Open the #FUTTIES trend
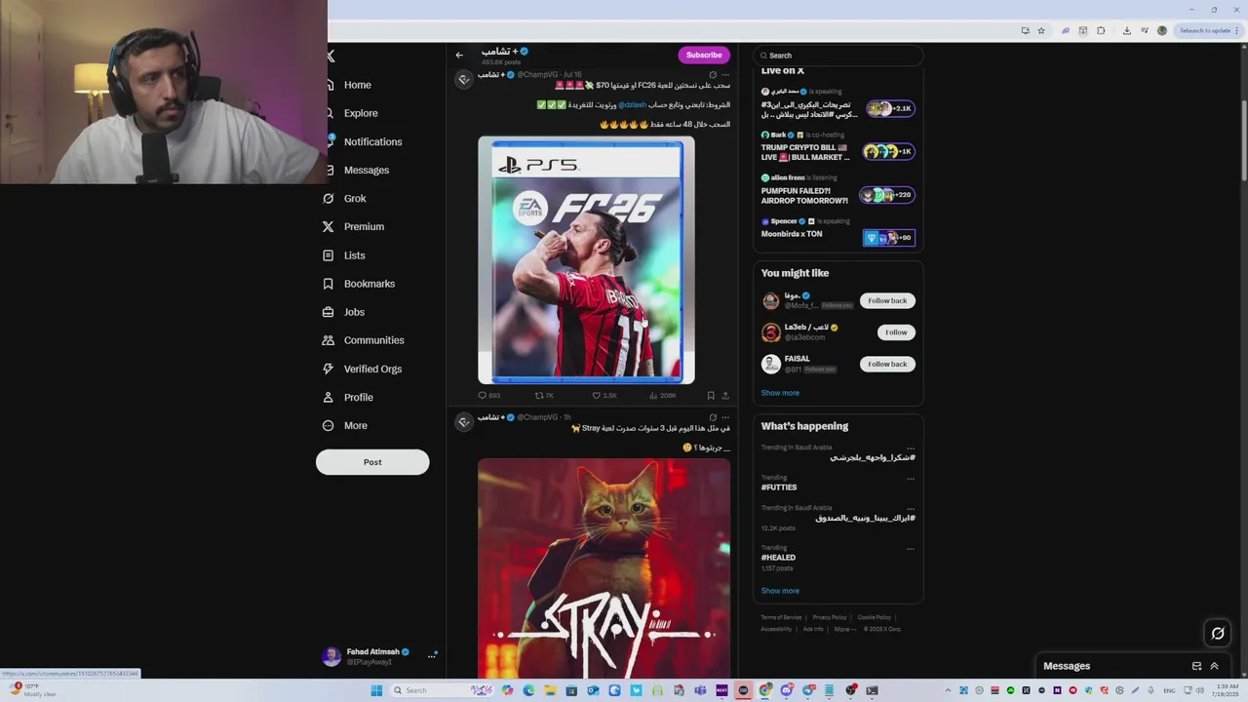The image size is (1248, 702). [779, 487]
